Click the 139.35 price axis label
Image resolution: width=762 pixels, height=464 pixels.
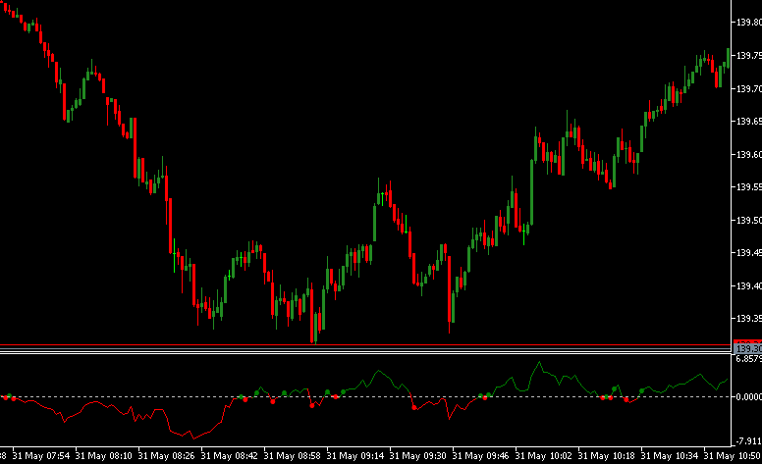coord(749,319)
